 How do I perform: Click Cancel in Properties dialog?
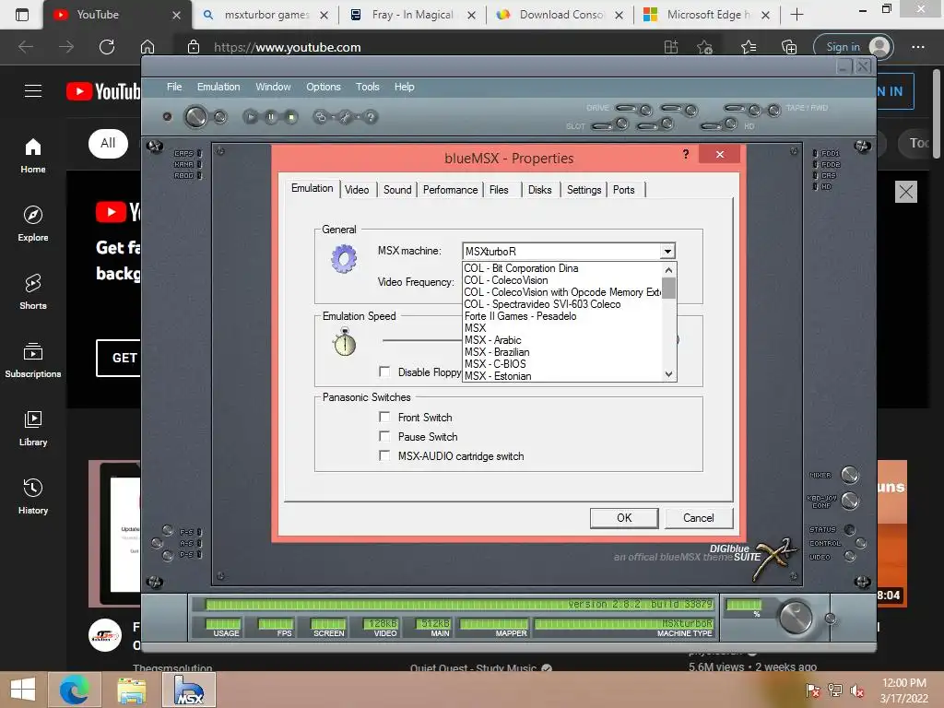pyautogui.click(x=699, y=518)
